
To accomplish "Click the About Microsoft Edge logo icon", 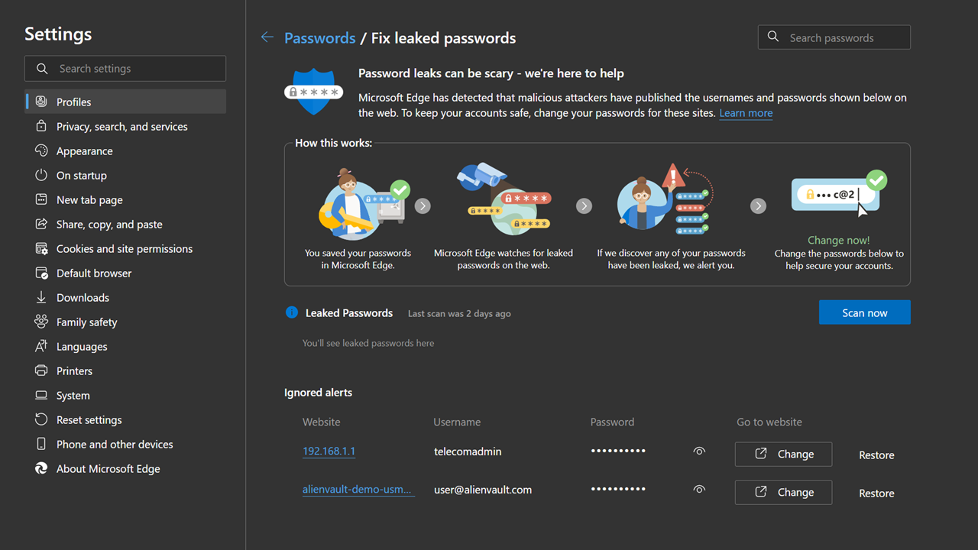I will (x=41, y=468).
